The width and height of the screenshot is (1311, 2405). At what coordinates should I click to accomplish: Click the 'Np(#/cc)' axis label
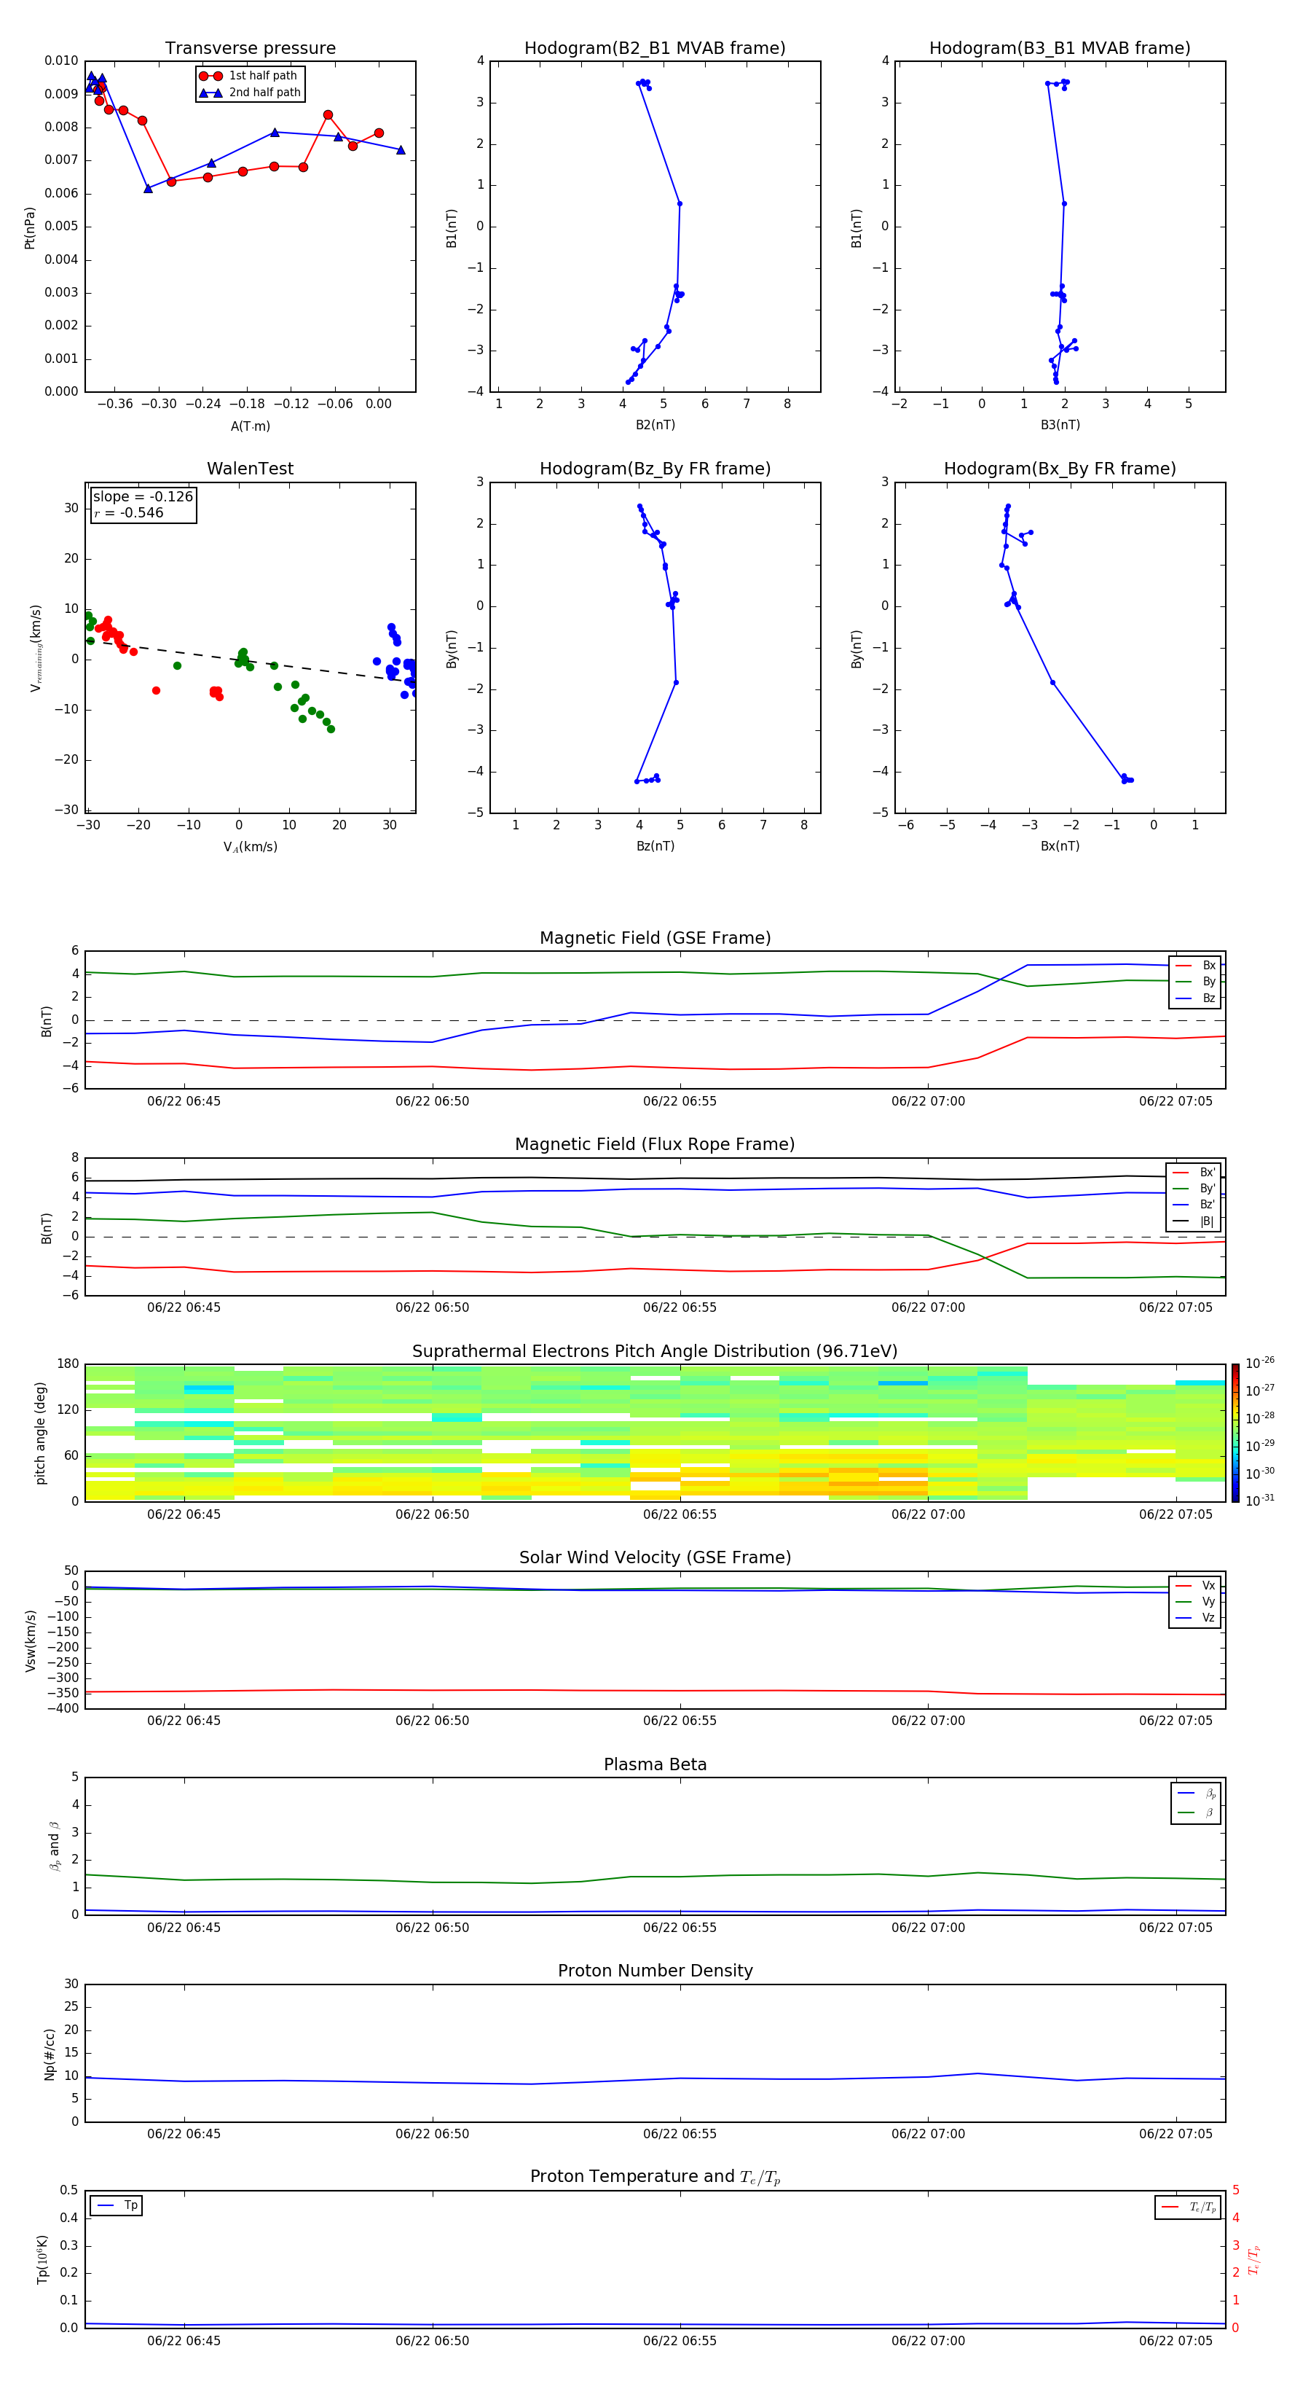[x=50, y=2054]
